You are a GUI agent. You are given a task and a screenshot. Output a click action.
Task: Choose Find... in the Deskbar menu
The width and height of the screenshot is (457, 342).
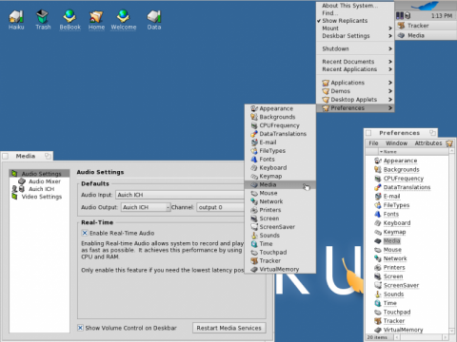tap(355, 13)
